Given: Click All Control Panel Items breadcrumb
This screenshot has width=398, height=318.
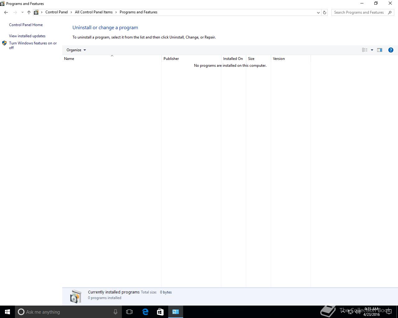Looking at the screenshot, I should coord(94,12).
